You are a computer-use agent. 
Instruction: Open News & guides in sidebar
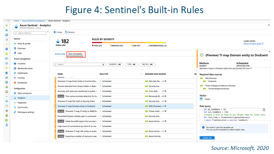(x=24, y=44)
